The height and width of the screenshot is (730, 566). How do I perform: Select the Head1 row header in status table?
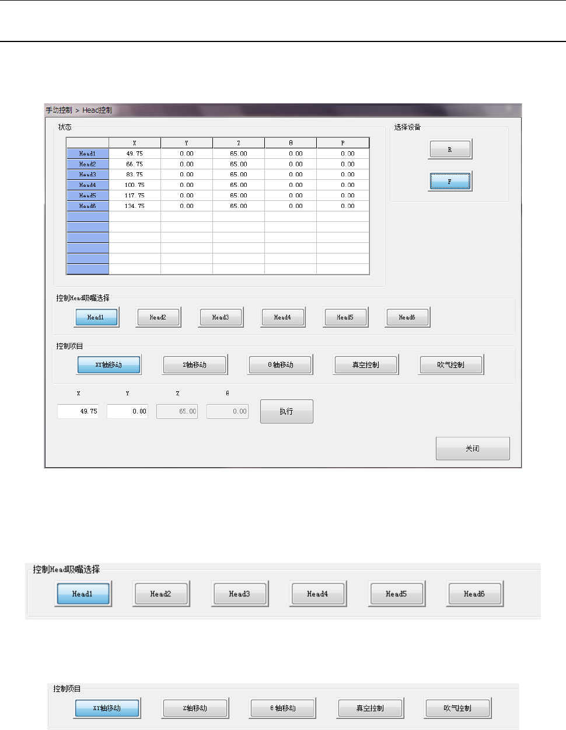pyautogui.click(x=88, y=154)
